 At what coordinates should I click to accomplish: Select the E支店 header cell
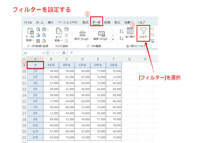114,65
